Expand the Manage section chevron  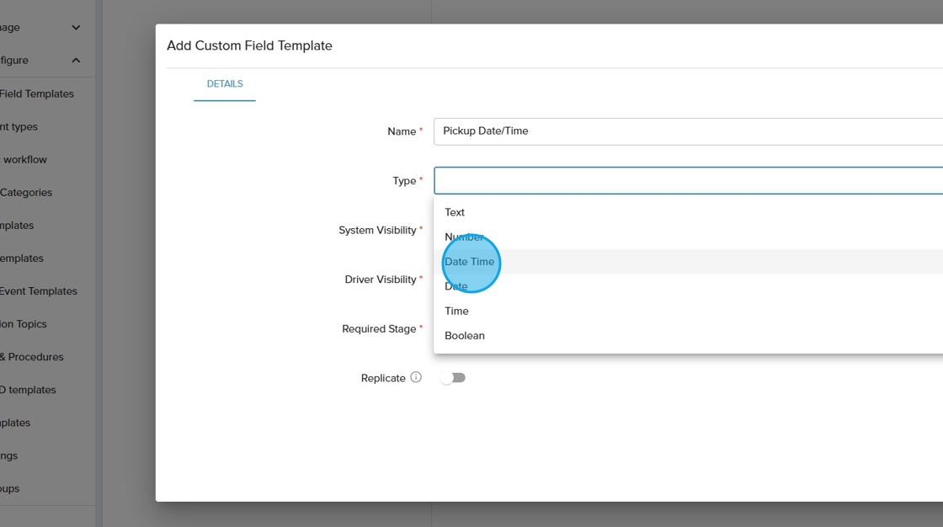76,28
